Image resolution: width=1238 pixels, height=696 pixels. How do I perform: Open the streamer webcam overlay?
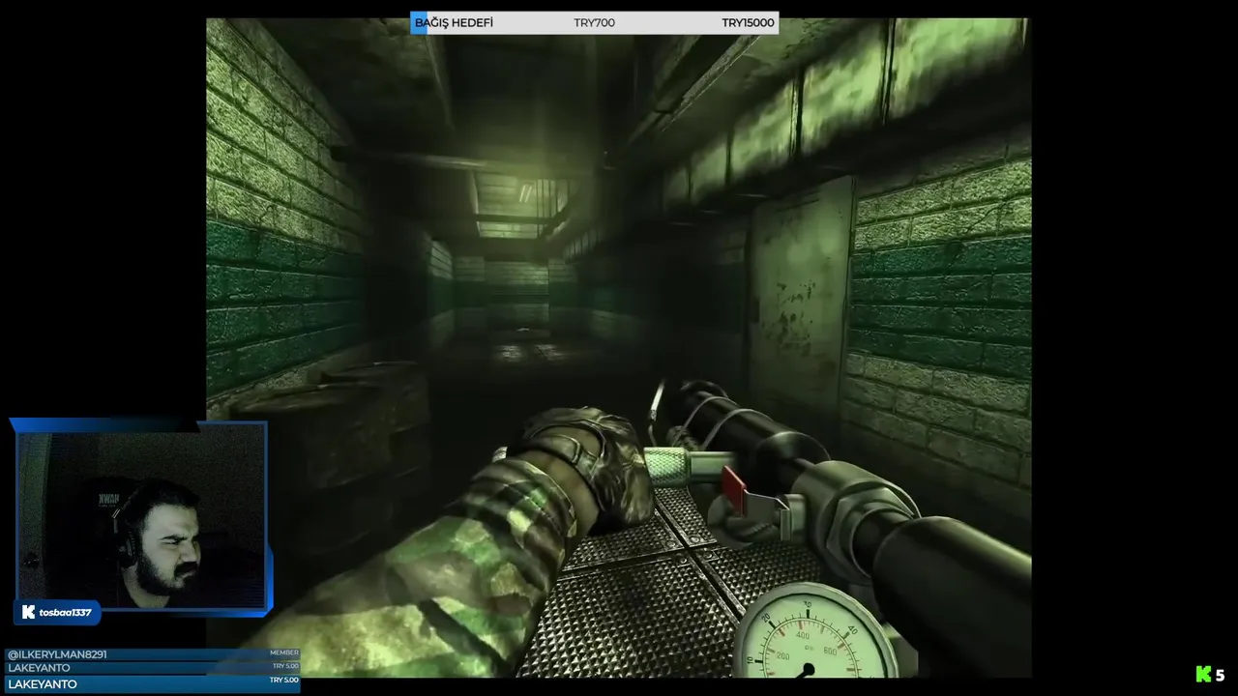pos(142,517)
